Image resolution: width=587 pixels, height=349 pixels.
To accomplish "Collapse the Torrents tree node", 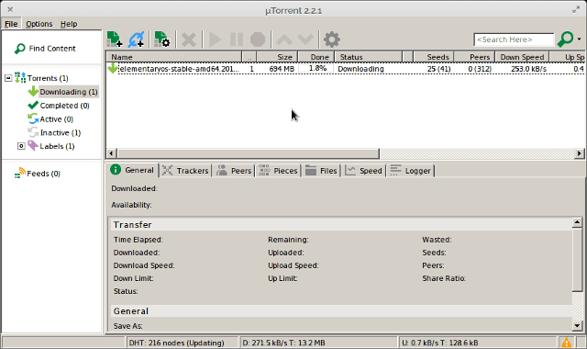I will point(8,78).
